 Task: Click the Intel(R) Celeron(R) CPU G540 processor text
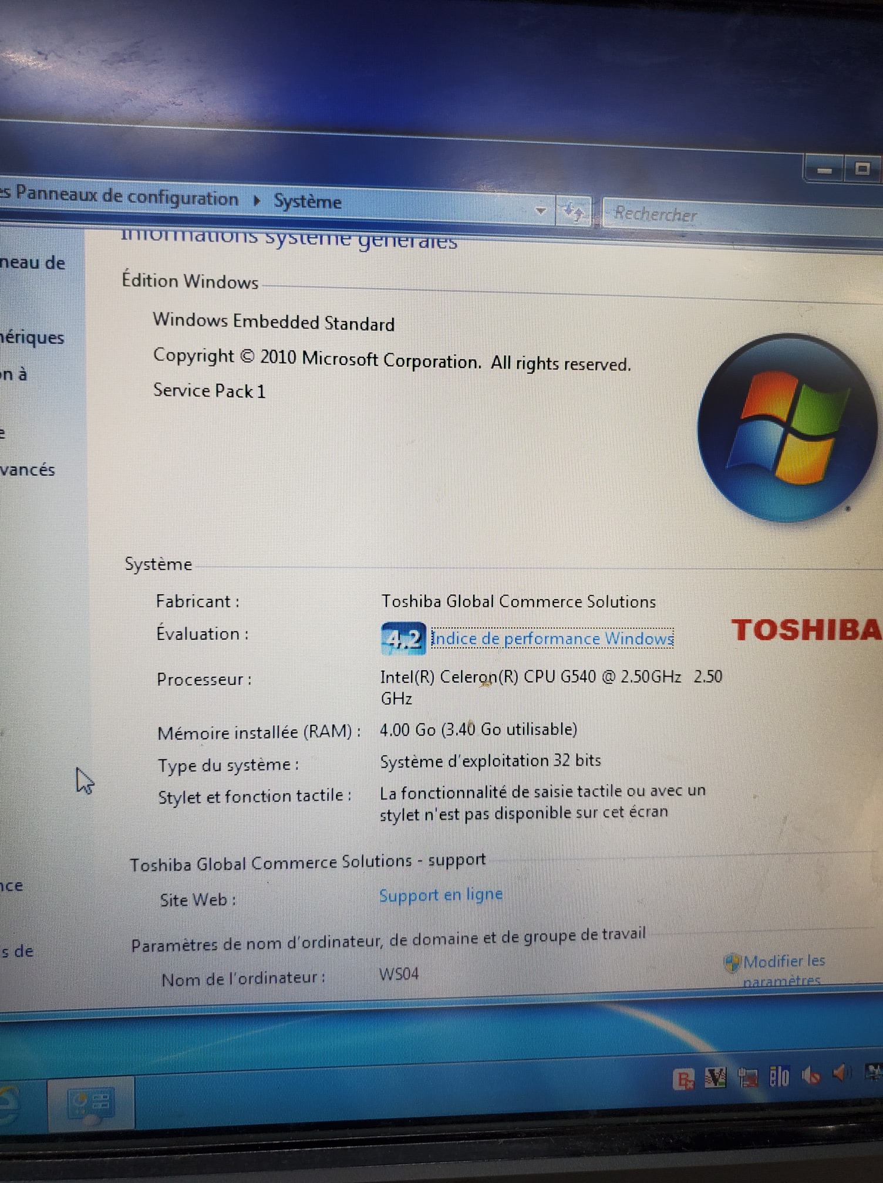pyautogui.click(x=551, y=687)
